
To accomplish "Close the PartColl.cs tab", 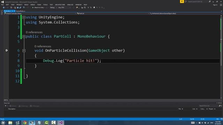I will point(14,11).
